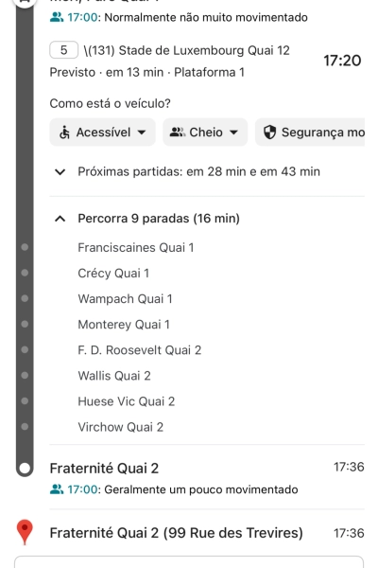The height and width of the screenshot is (568, 378).
Task: Select the Segurança chip
Action: [x=310, y=133]
